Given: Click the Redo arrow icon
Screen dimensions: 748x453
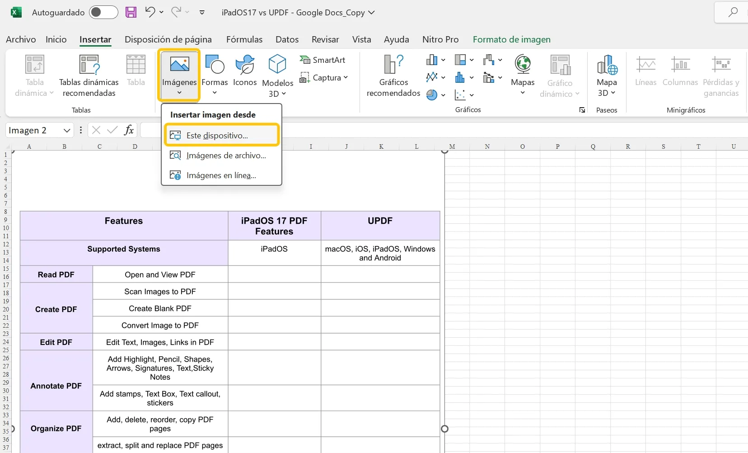Looking at the screenshot, I should coord(176,12).
